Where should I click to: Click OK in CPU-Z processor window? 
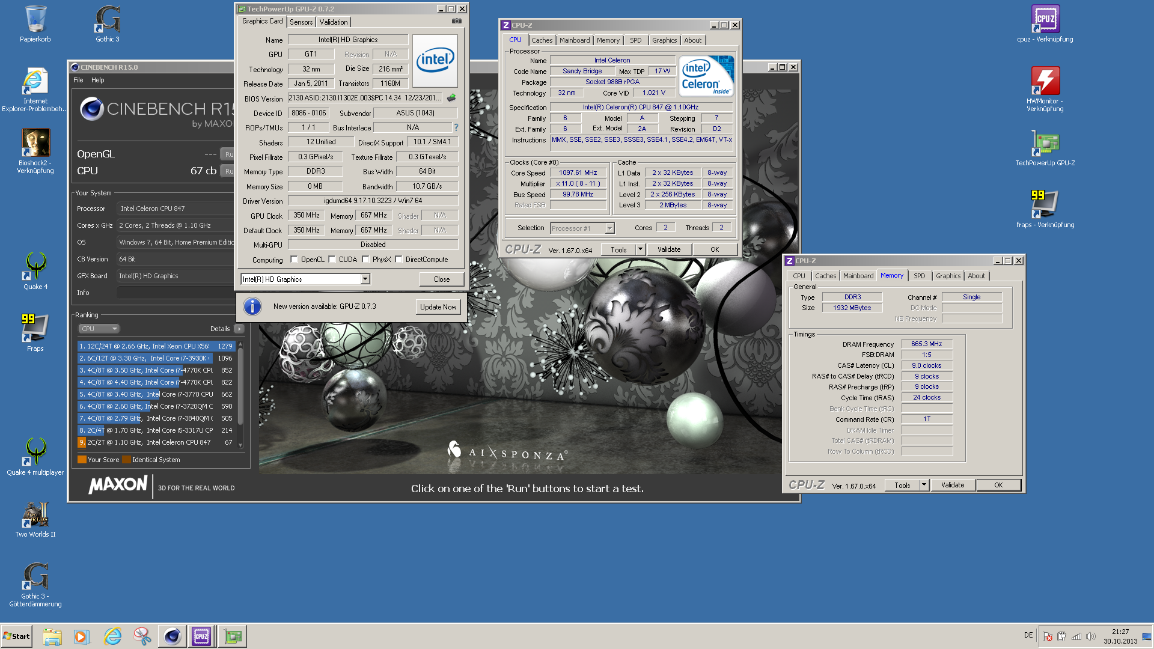[715, 249]
